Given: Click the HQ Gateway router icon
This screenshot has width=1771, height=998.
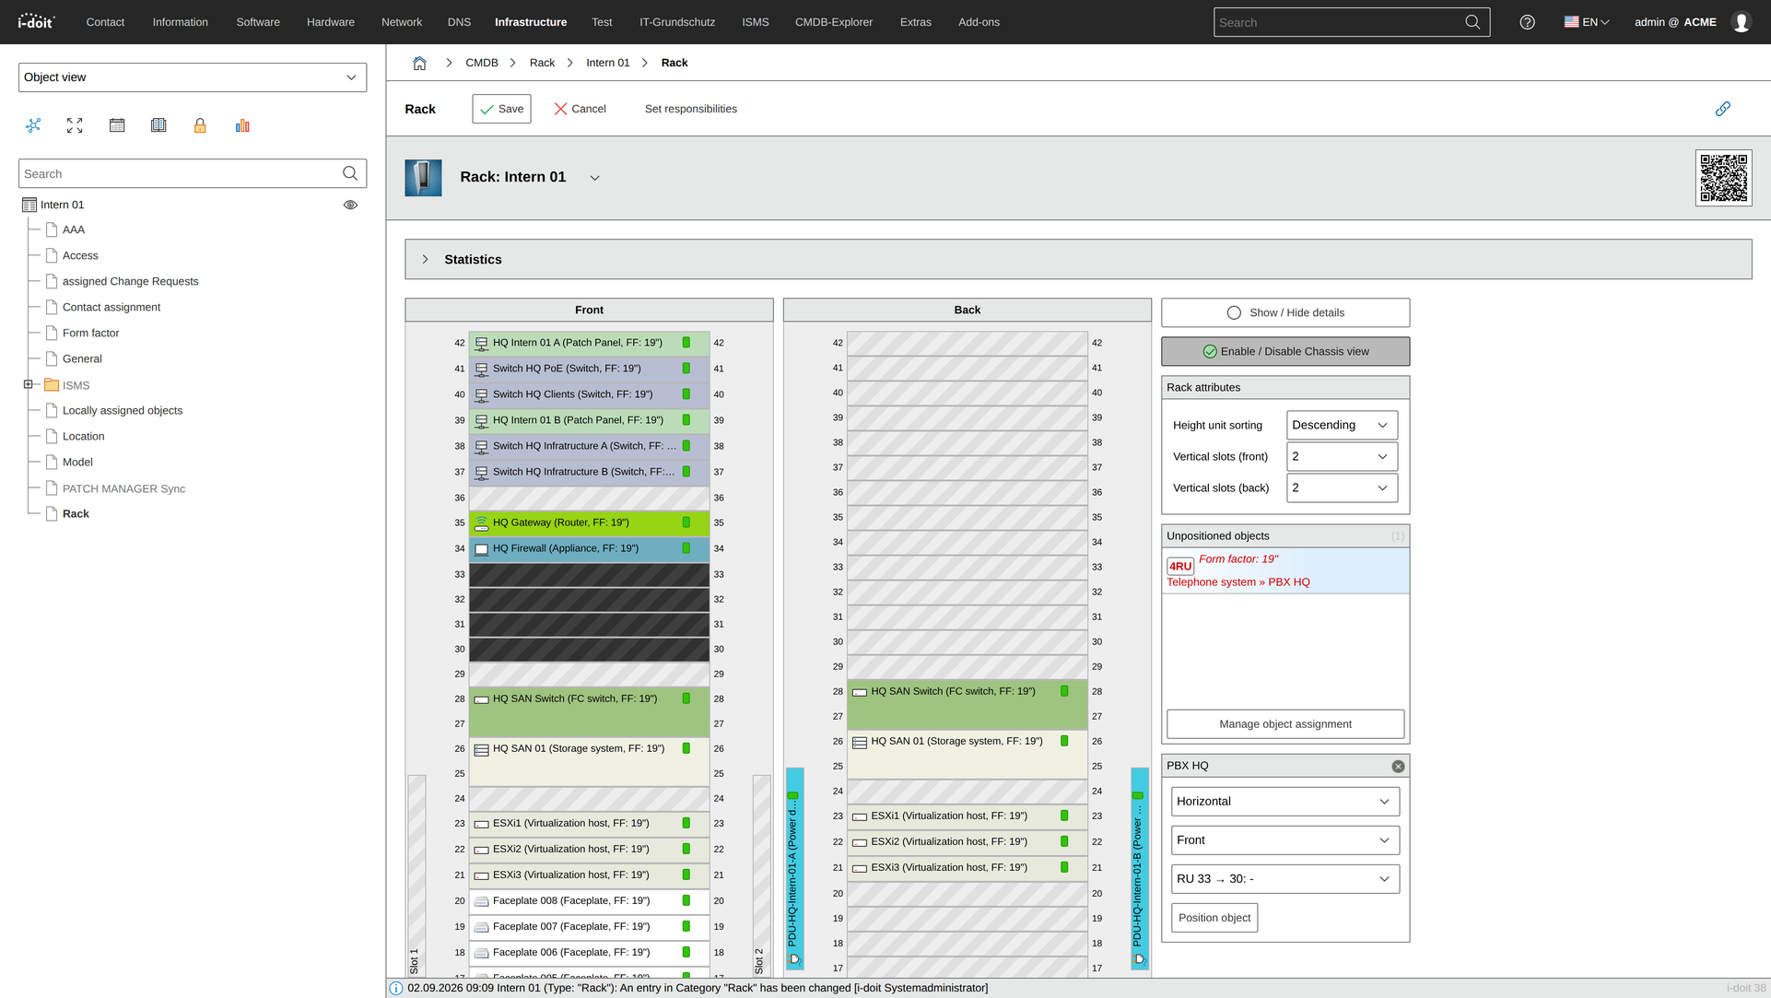Looking at the screenshot, I should 481,523.
